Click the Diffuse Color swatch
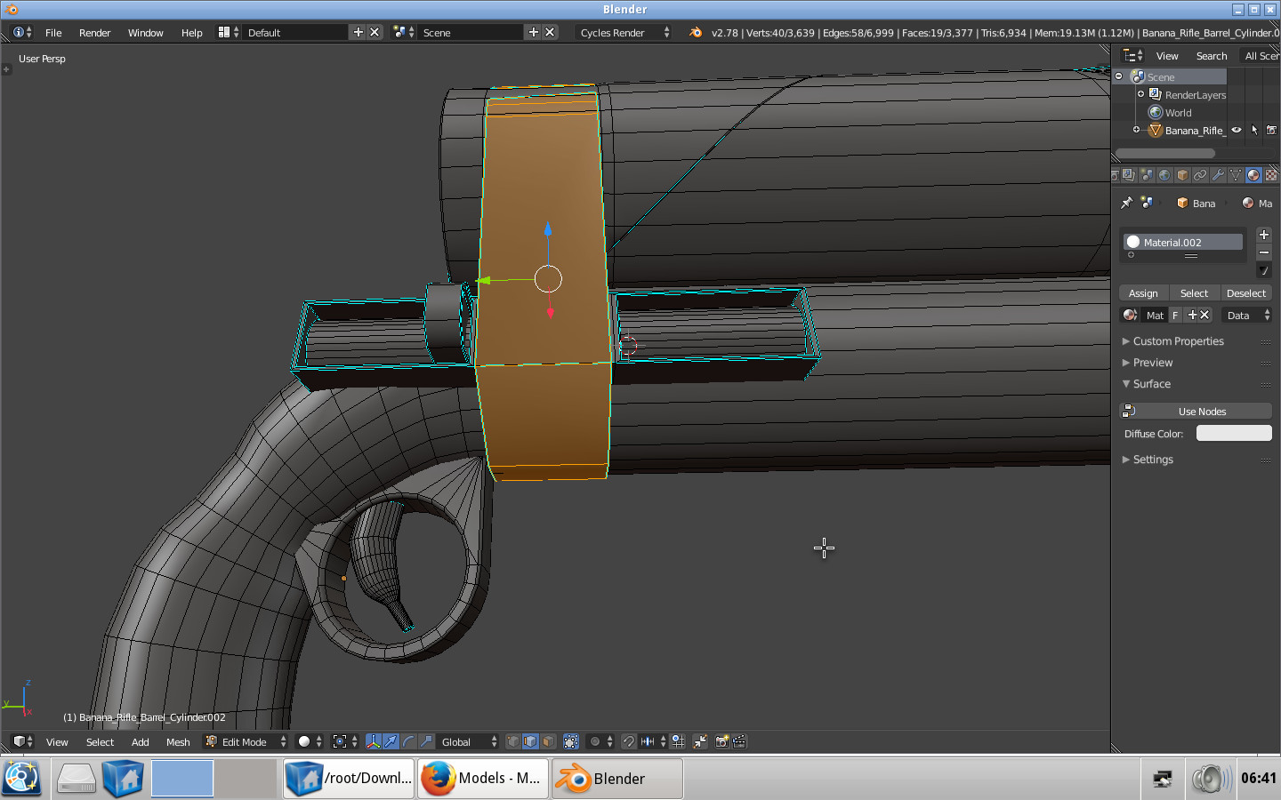1281x800 pixels. pos(1234,433)
